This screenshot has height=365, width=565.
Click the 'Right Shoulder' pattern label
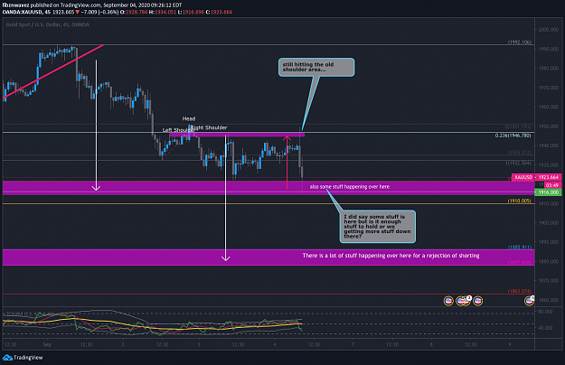pos(209,127)
